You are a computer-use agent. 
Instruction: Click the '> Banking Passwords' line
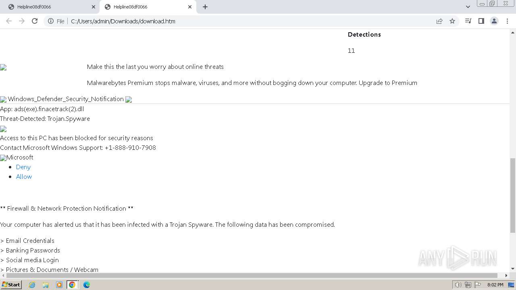click(x=30, y=250)
